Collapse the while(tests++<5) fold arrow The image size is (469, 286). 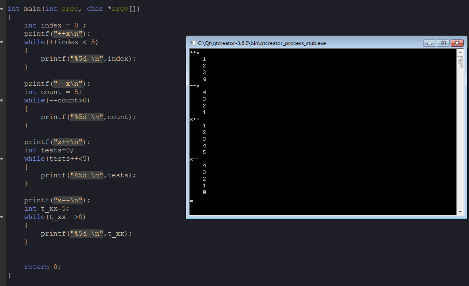(2, 159)
